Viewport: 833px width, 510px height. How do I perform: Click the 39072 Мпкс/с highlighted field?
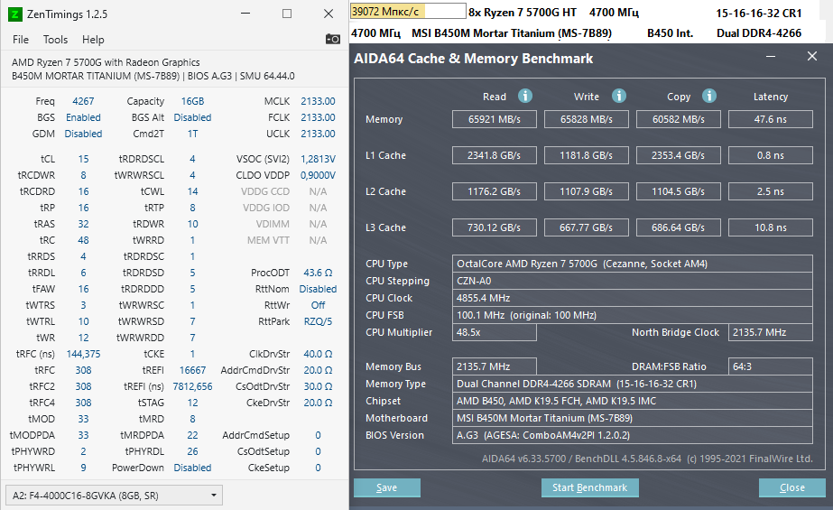pos(407,11)
